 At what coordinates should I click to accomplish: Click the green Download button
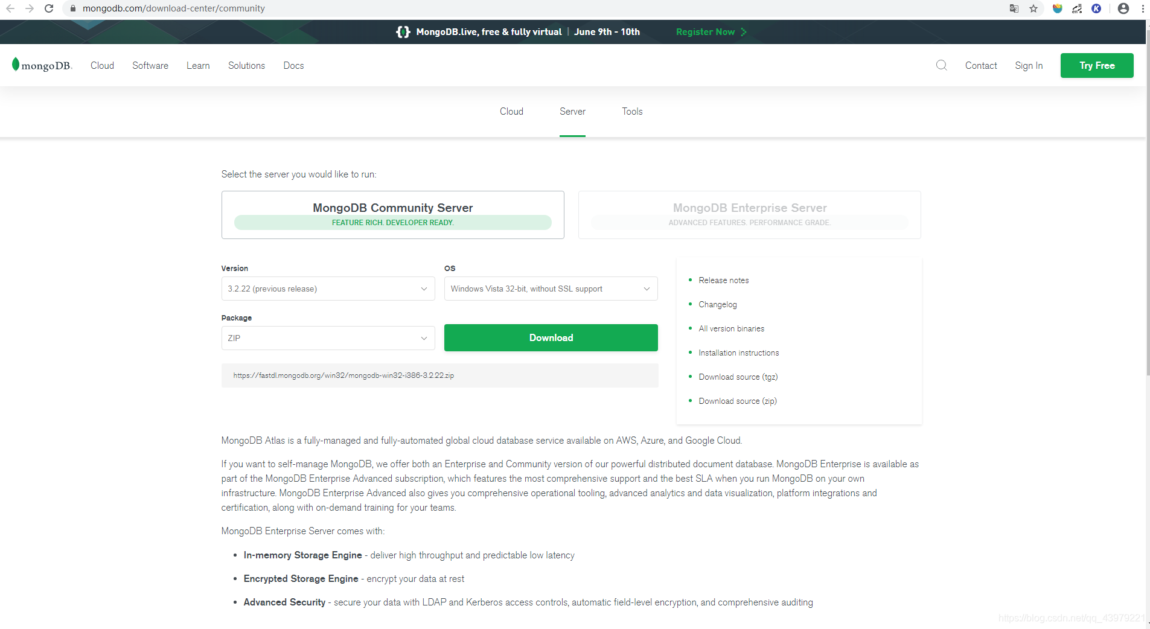pos(551,337)
